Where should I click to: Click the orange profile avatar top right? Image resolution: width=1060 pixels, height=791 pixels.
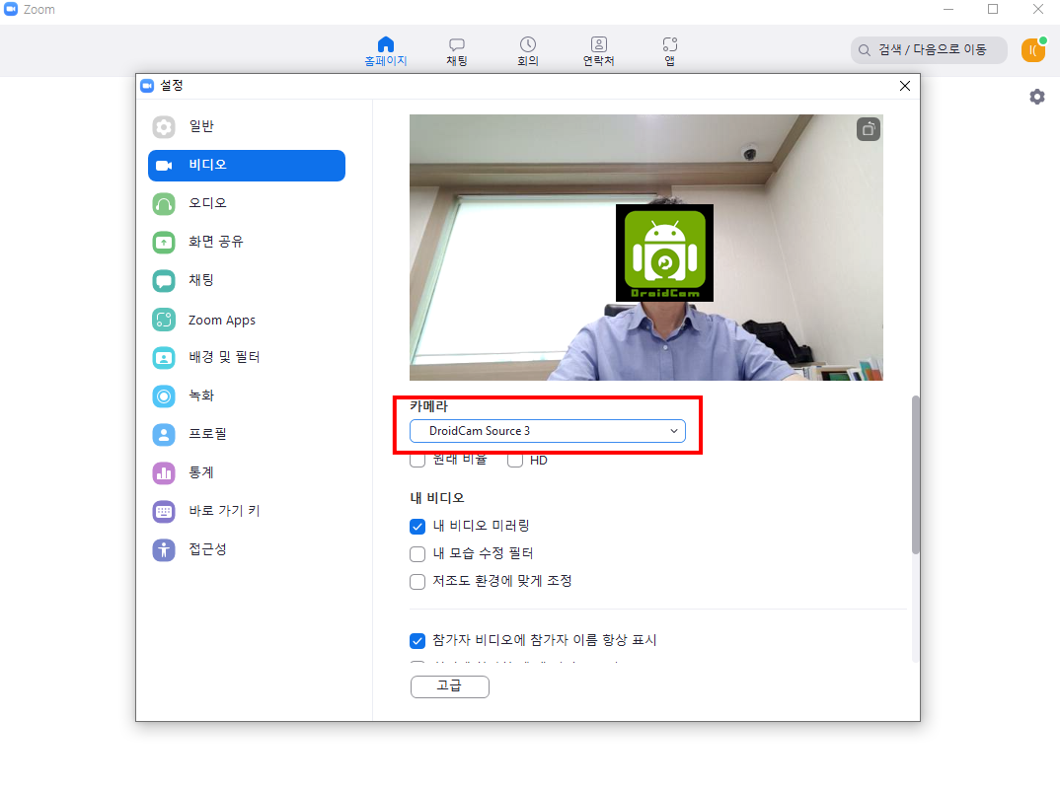(x=1032, y=49)
